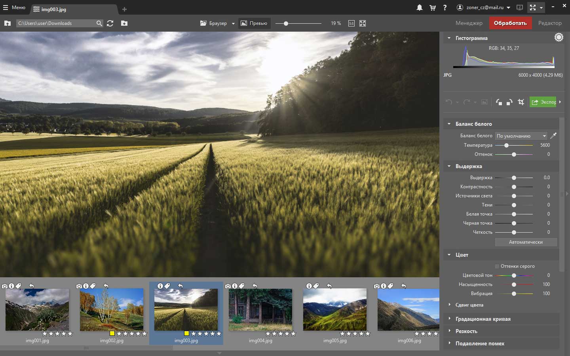Rotate the photo clockwise
Viewport: 570px width, 356px height.
coord(509,102)
